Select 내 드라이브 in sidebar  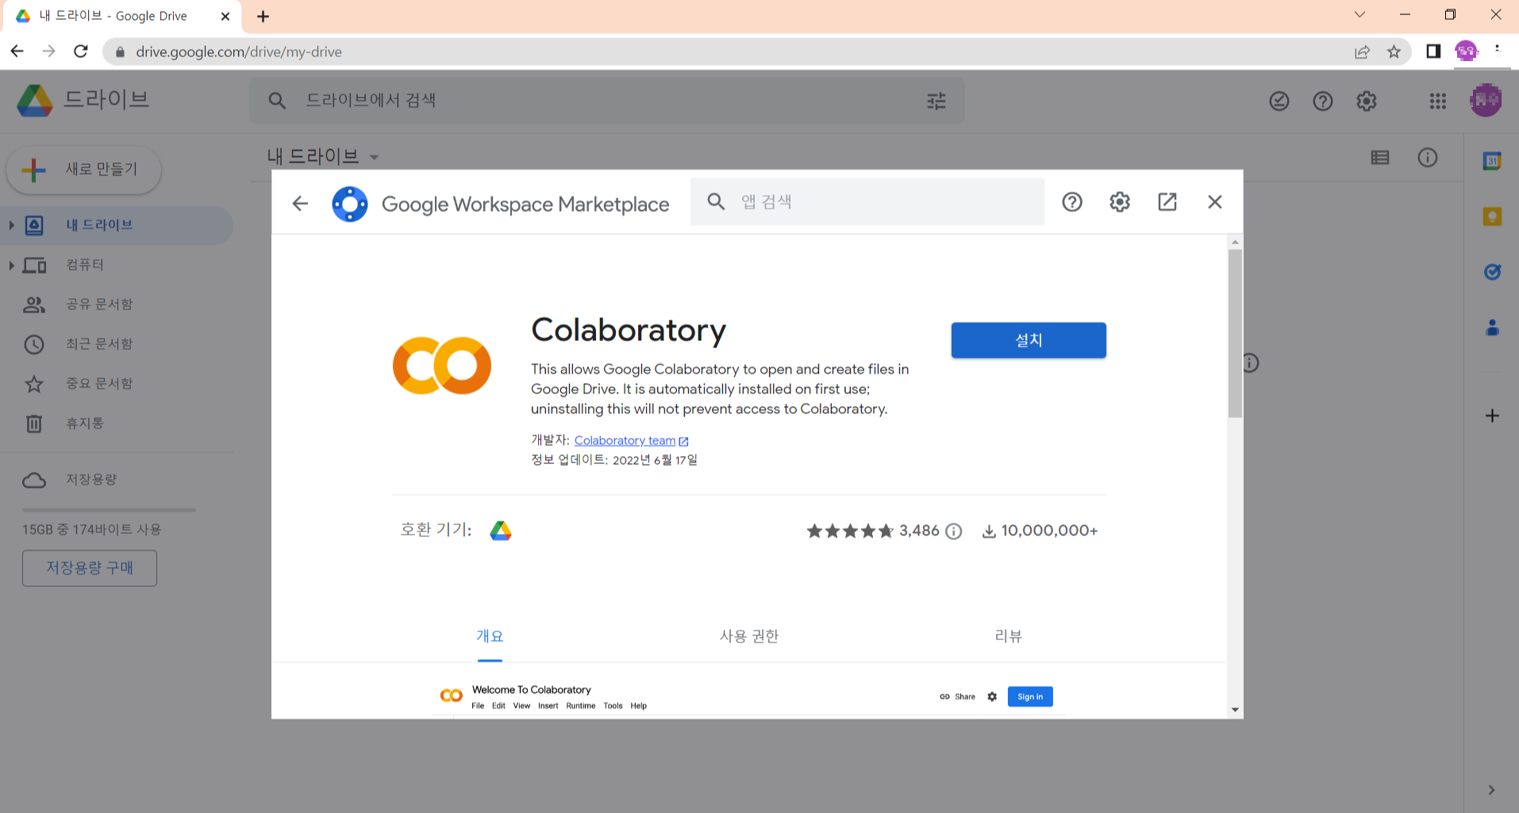pos(117,225)
